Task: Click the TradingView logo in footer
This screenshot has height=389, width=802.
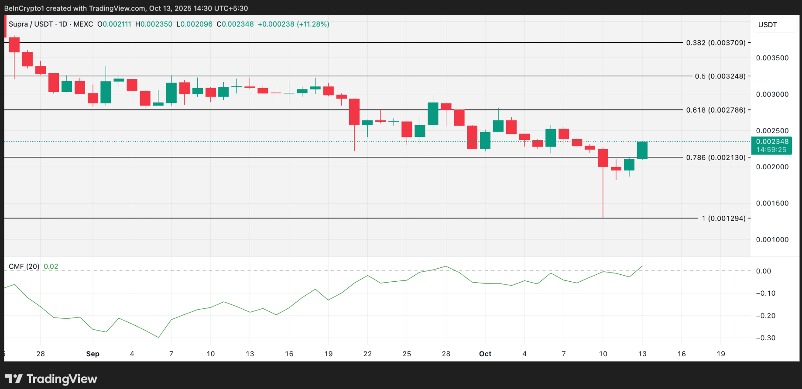Action: click(x=51, y=379)
